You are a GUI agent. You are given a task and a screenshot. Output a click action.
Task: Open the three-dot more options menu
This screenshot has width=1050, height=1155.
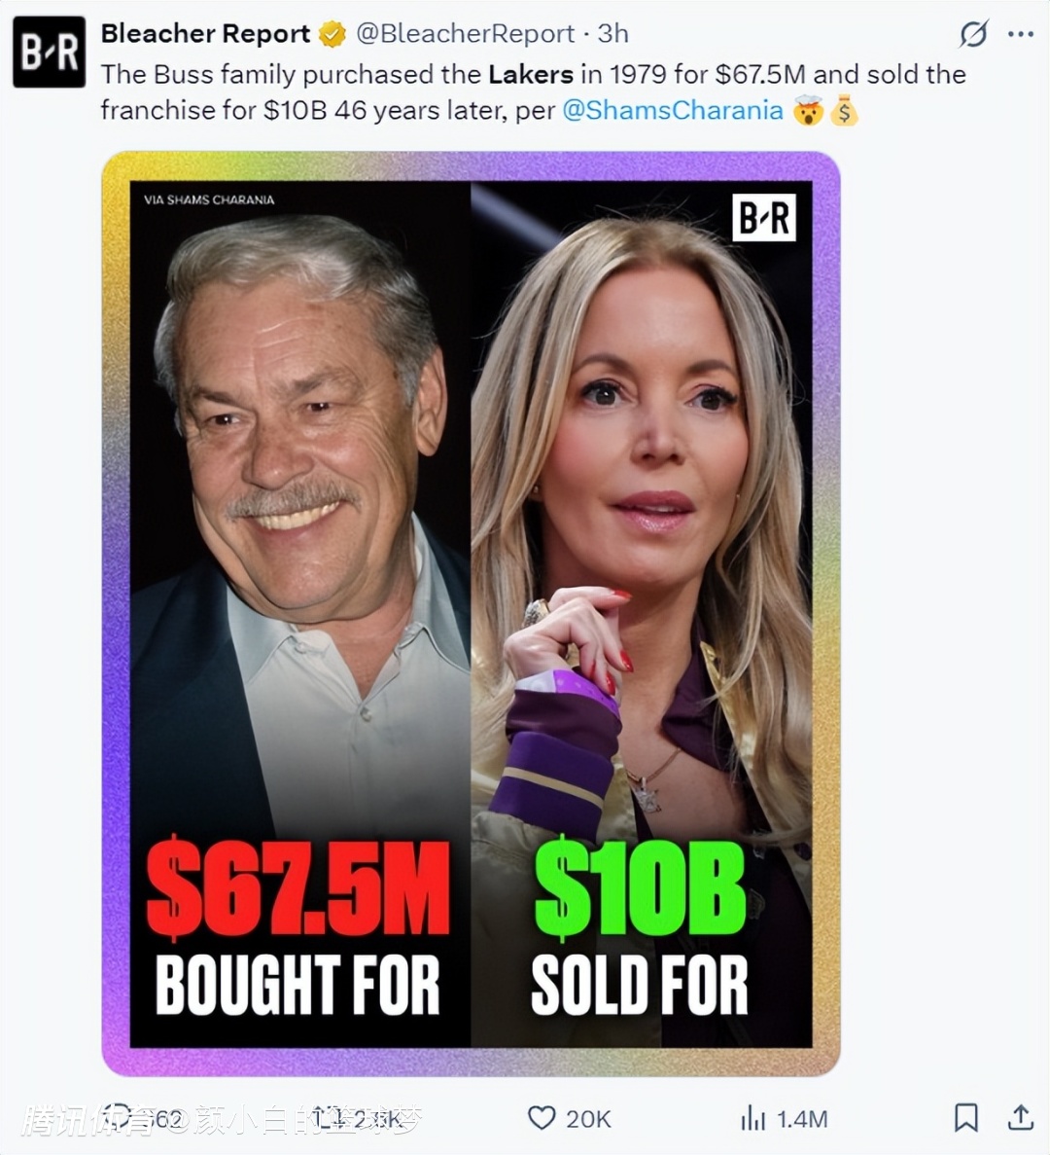pos(1021,35)
